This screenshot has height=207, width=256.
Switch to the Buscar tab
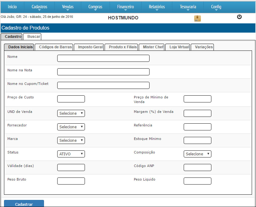[x=32, y=37]
